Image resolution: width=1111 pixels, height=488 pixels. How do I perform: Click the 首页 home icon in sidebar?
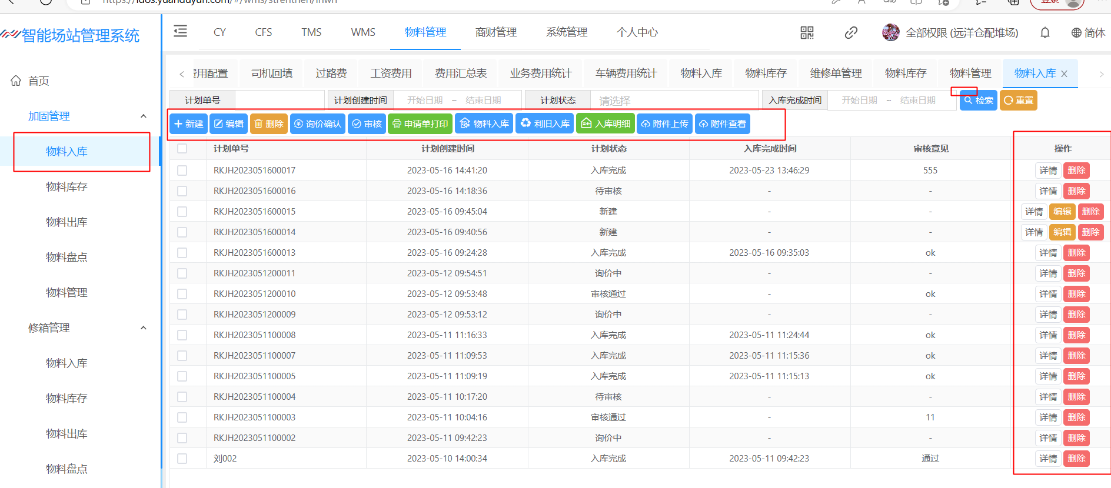[16, 81]
